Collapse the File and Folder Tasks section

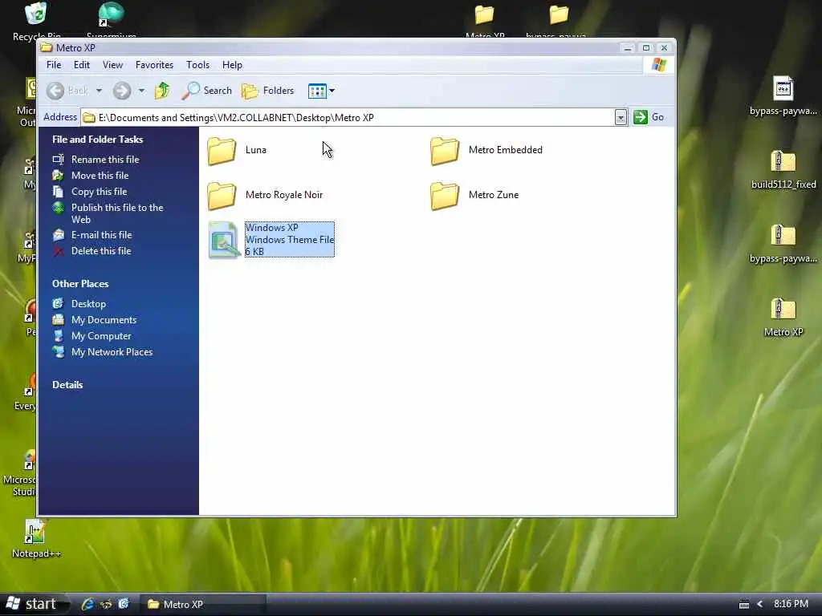97,140
